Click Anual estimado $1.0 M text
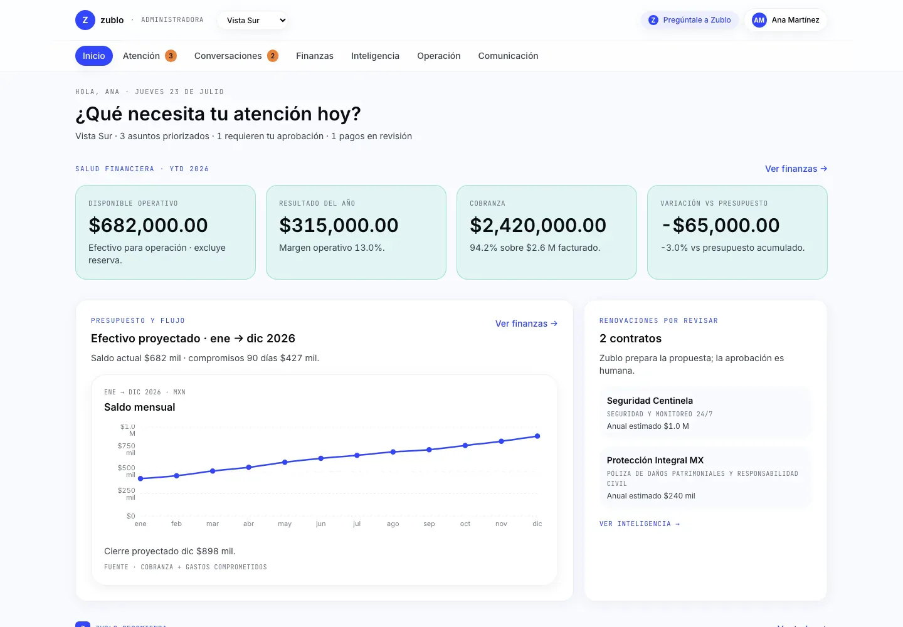Screen dimensions: 903x627 pos(648,426)
